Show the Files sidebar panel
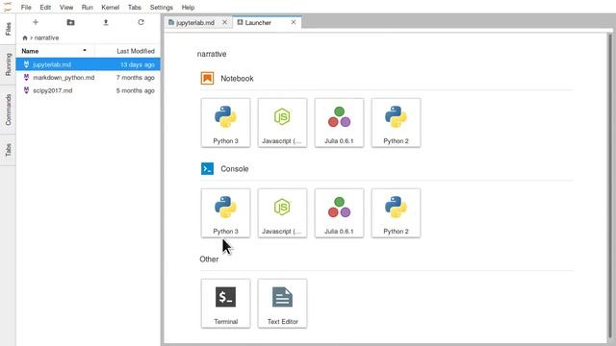The image size is (616, 346). (8, 29)
